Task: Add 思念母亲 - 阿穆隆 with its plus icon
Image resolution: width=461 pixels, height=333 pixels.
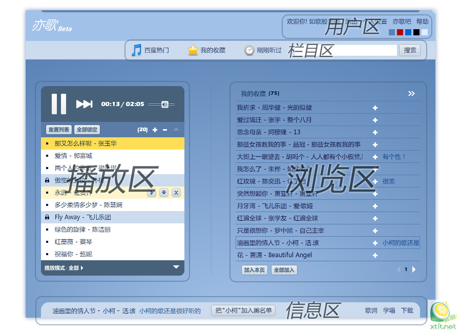Action: [x=375, y=132]
